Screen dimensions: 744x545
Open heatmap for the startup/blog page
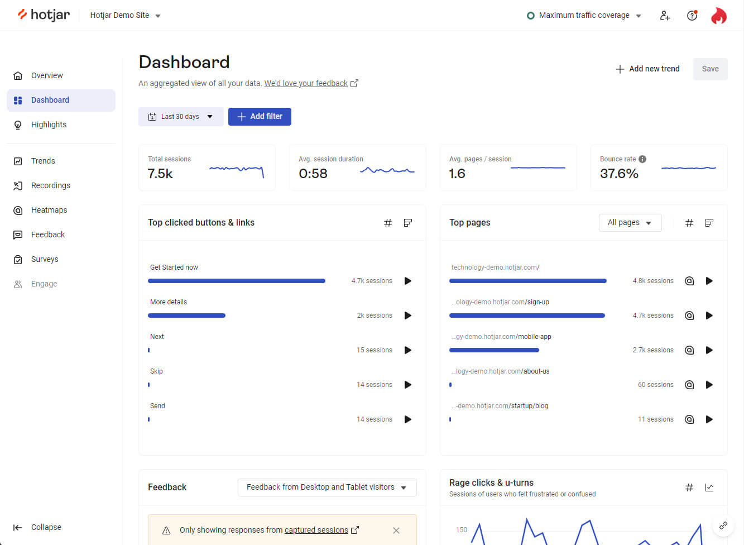click(689, 419)
